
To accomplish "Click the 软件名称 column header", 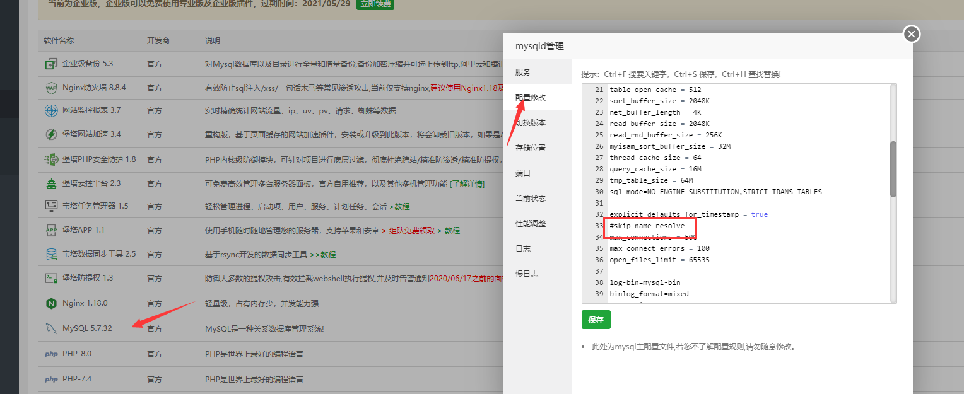I will pyautogui.click(x=59, y=41).
